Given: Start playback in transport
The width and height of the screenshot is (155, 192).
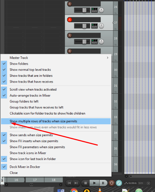Looking at the screenshot, I should point(94,183).
